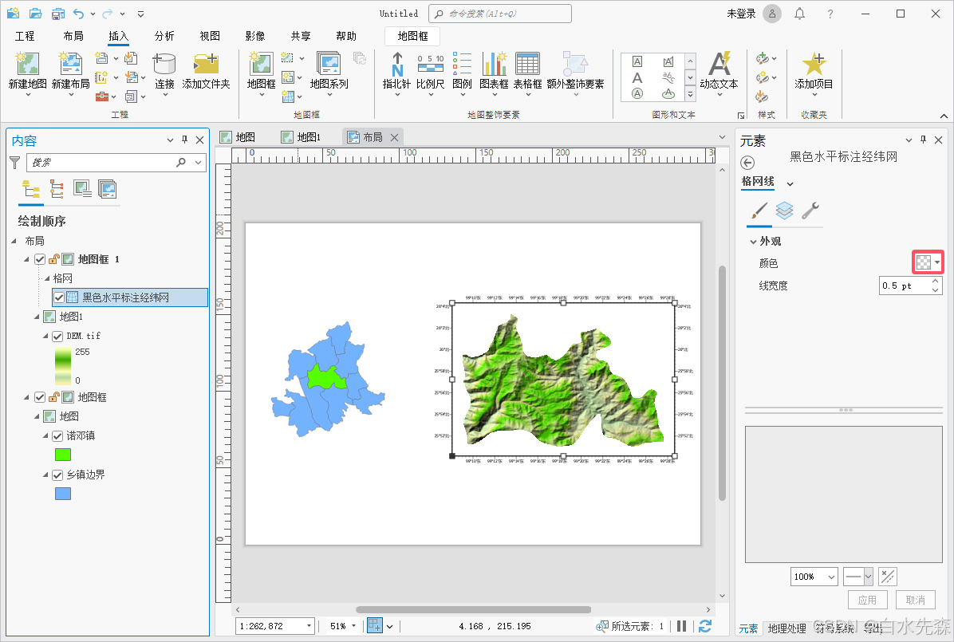Insert a 地图框 map frame
Image resolution: width=954 pixels, height=642 pixels.
pos(261,64)
